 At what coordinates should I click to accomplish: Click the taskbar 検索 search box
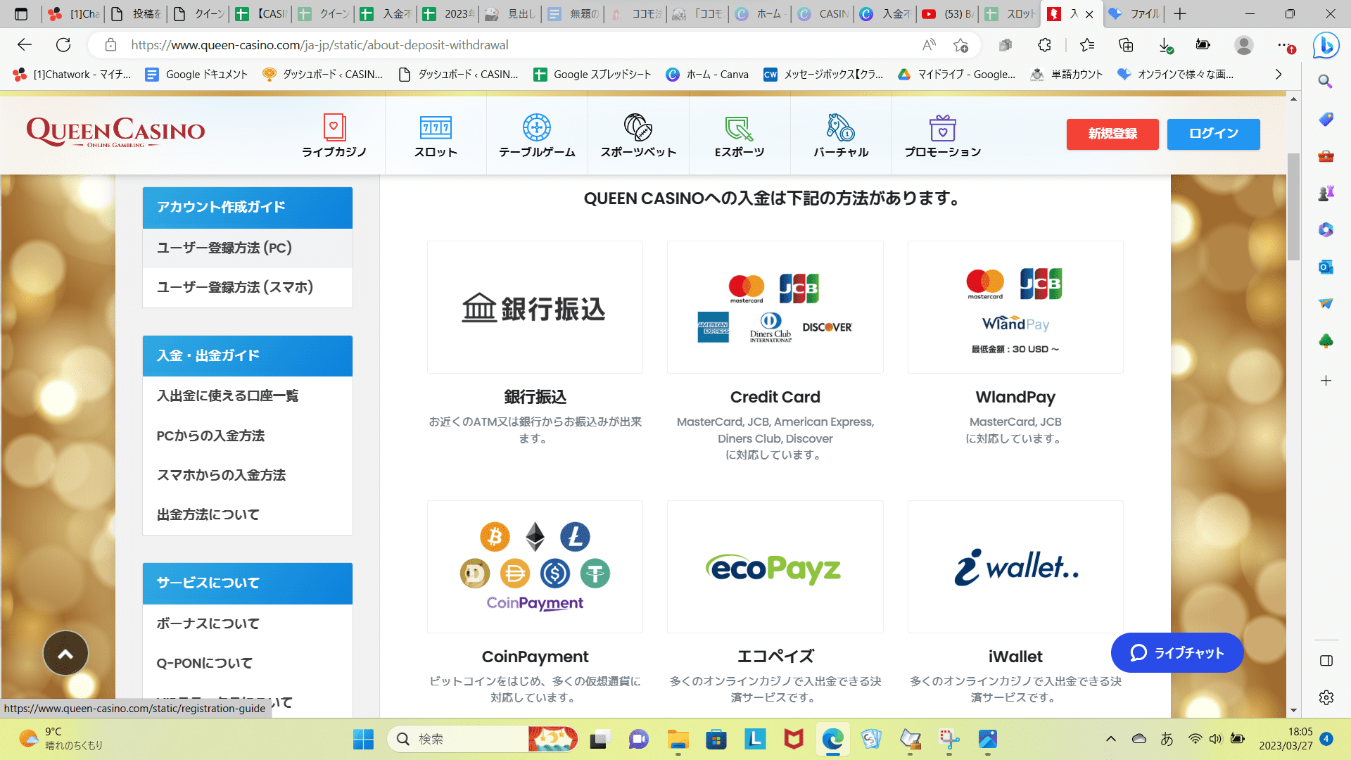pos(482,739)
